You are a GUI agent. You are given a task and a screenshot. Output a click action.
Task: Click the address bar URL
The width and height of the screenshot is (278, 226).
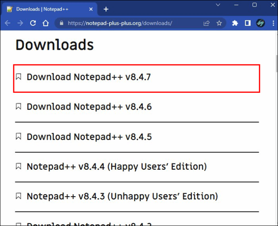coord(120,23)
